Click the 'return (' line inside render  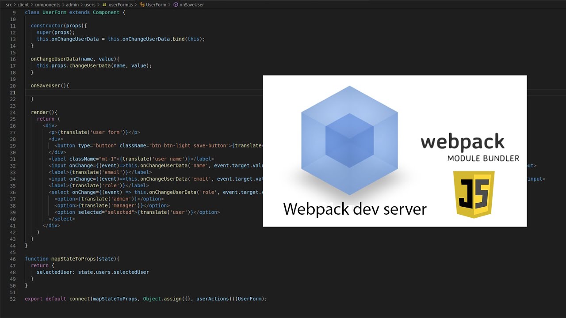pos(49,119)
